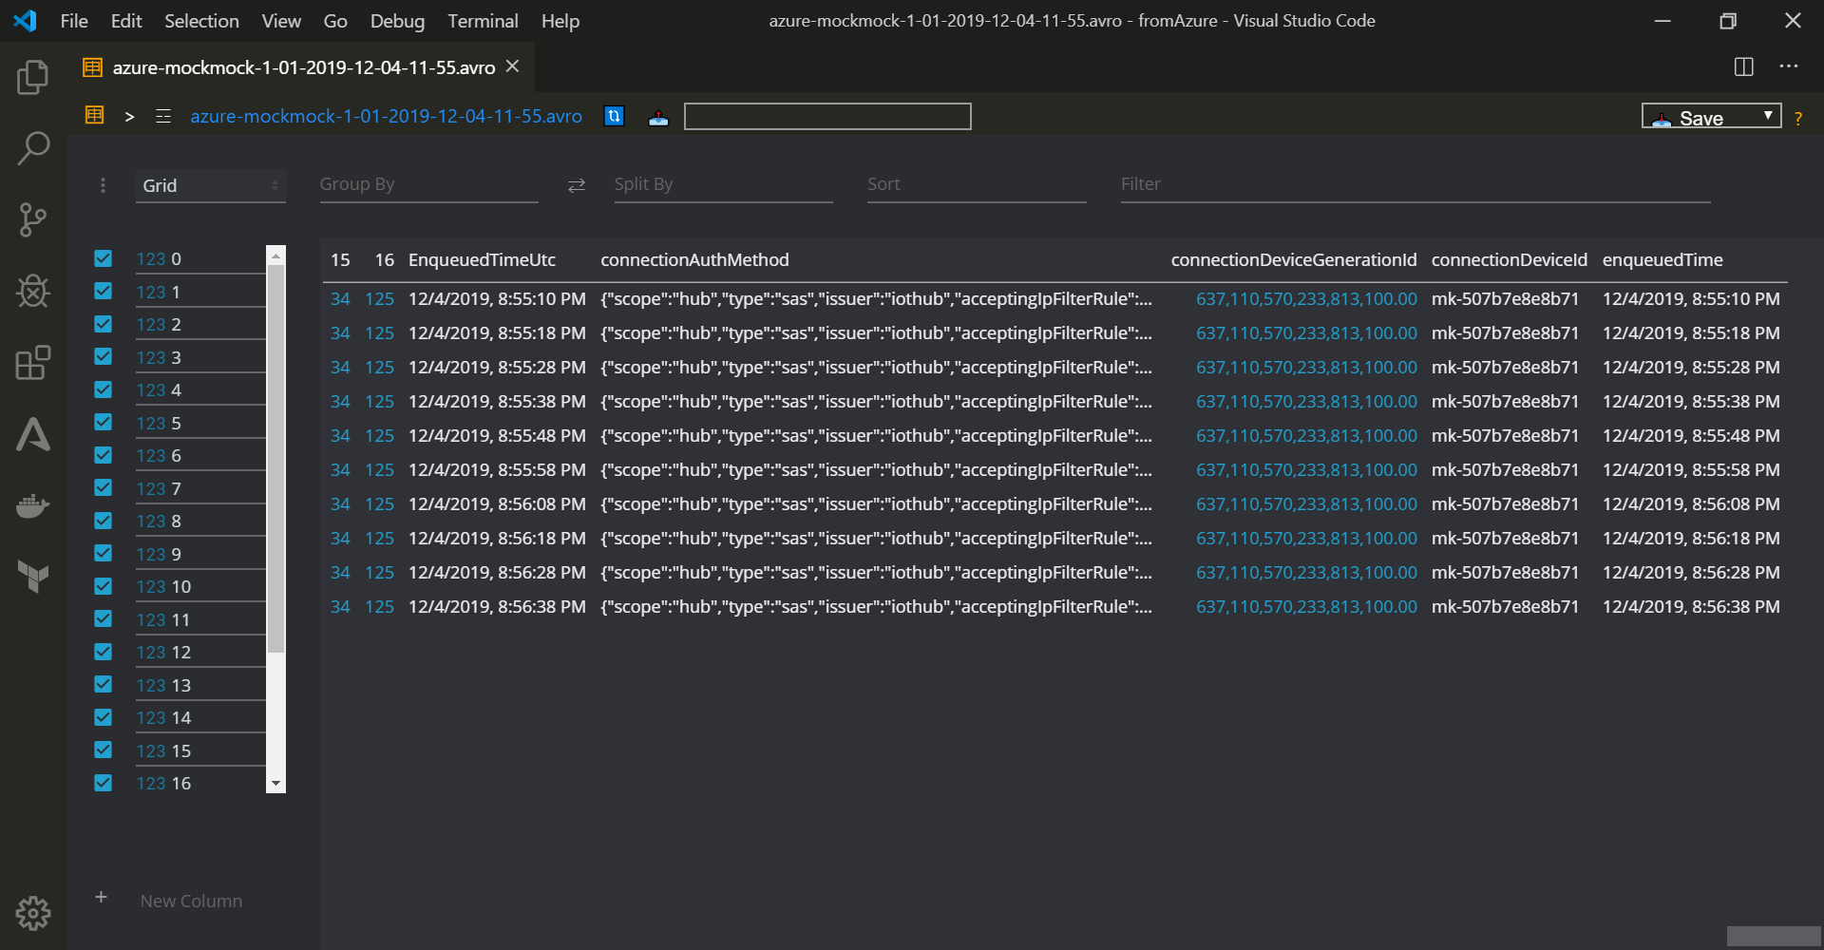Click the breadcrumb chevron after the table icon
The image size is (1824, 950).
tap(129, 116)
